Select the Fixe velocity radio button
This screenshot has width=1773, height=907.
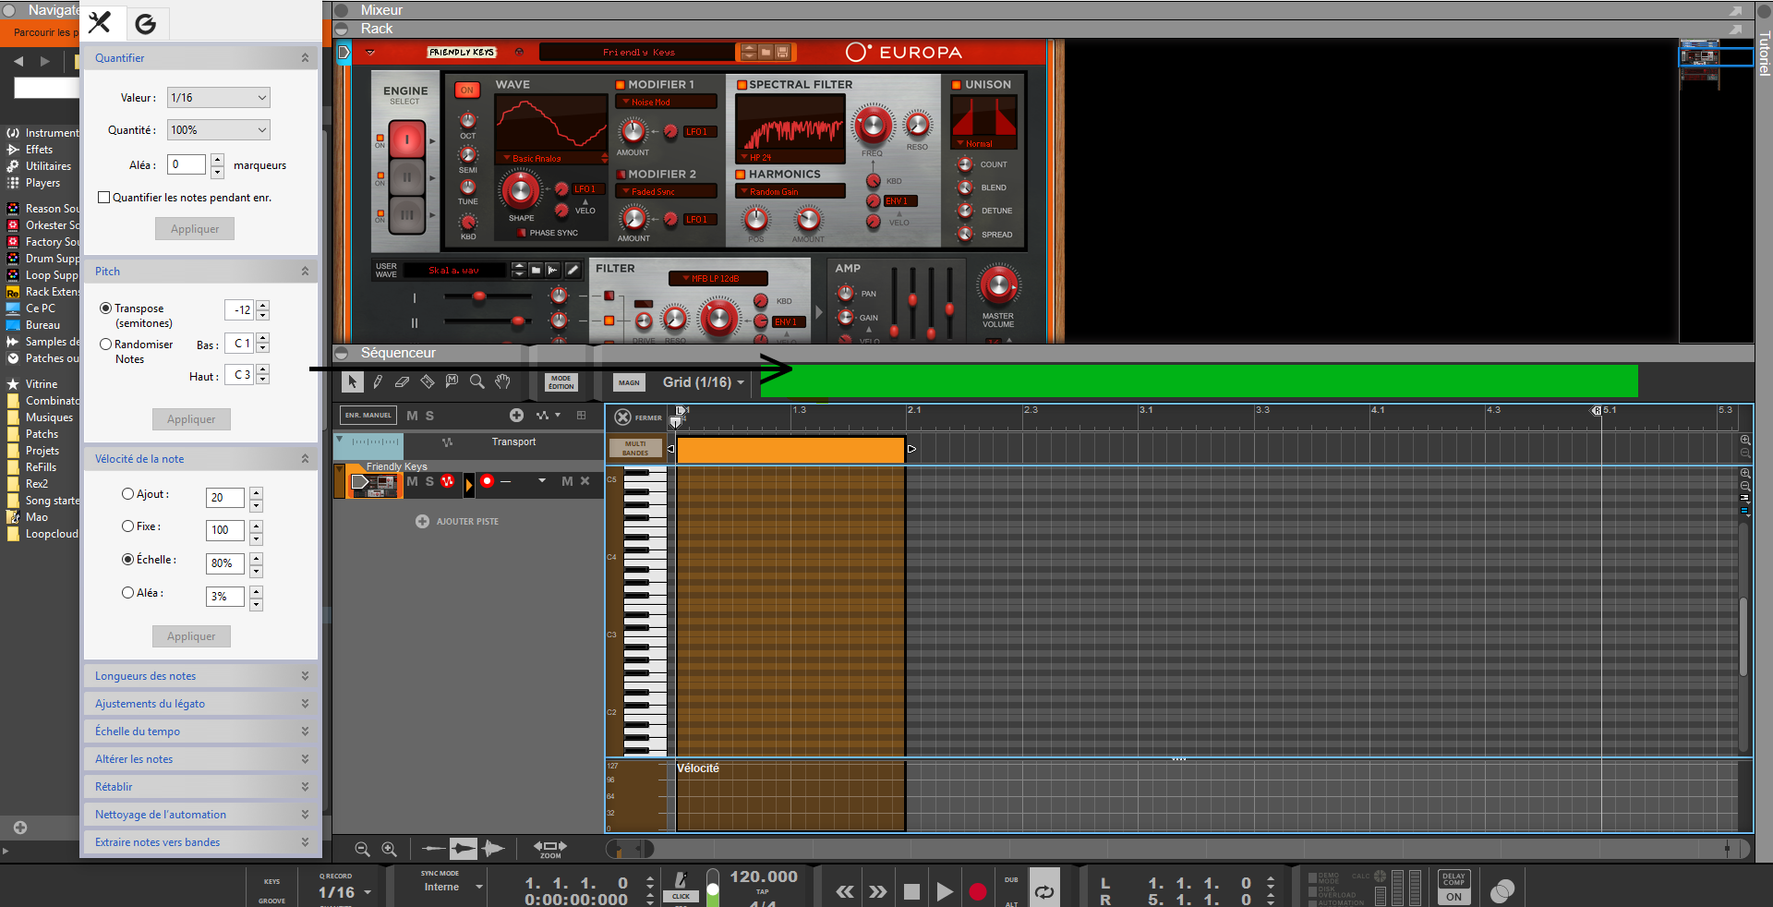[128, 526]
